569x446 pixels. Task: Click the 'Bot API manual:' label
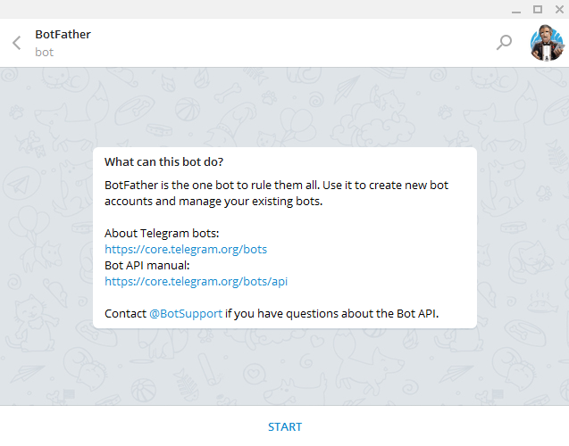coord(147,266)
